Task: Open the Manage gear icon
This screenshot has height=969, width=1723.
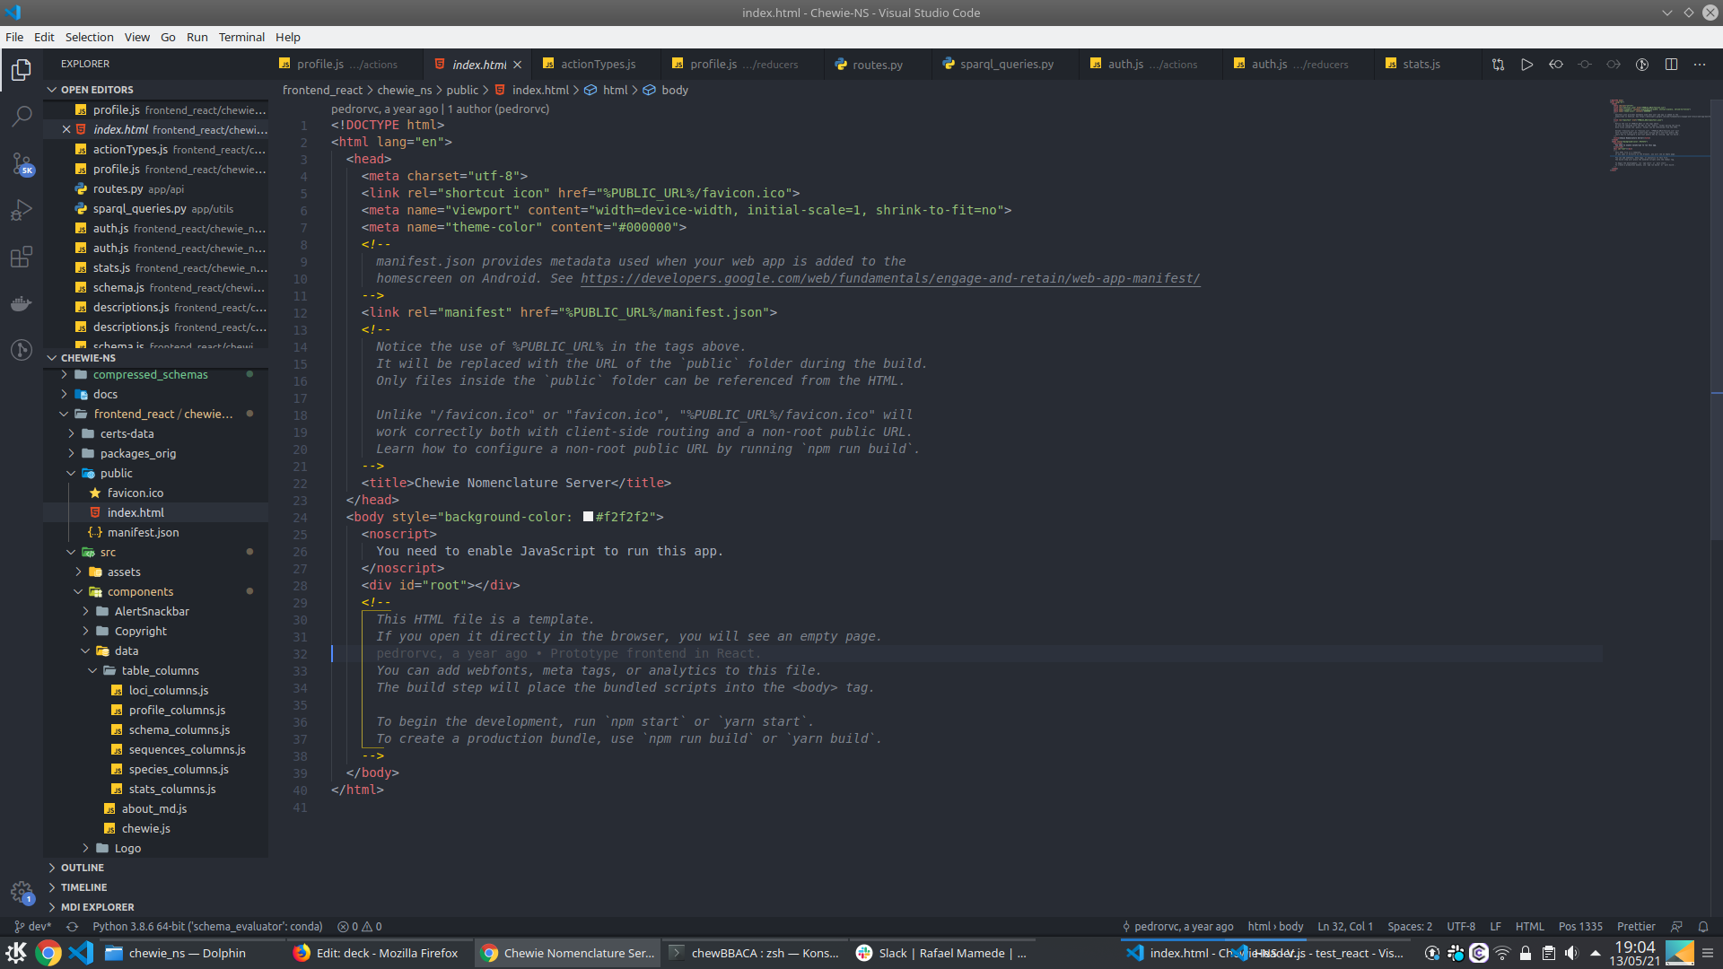Action: (22, 892)
